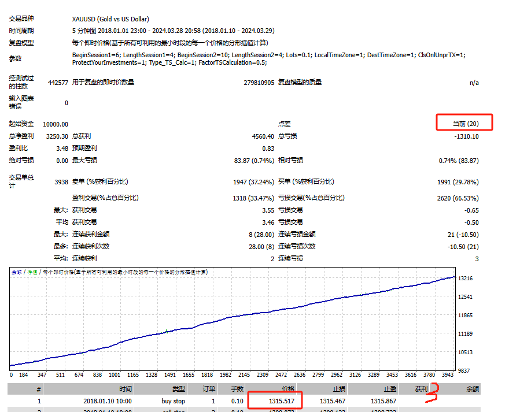520x412 pixels.
Task: Select the 连续获利次数 label
Action: (91, 246)
